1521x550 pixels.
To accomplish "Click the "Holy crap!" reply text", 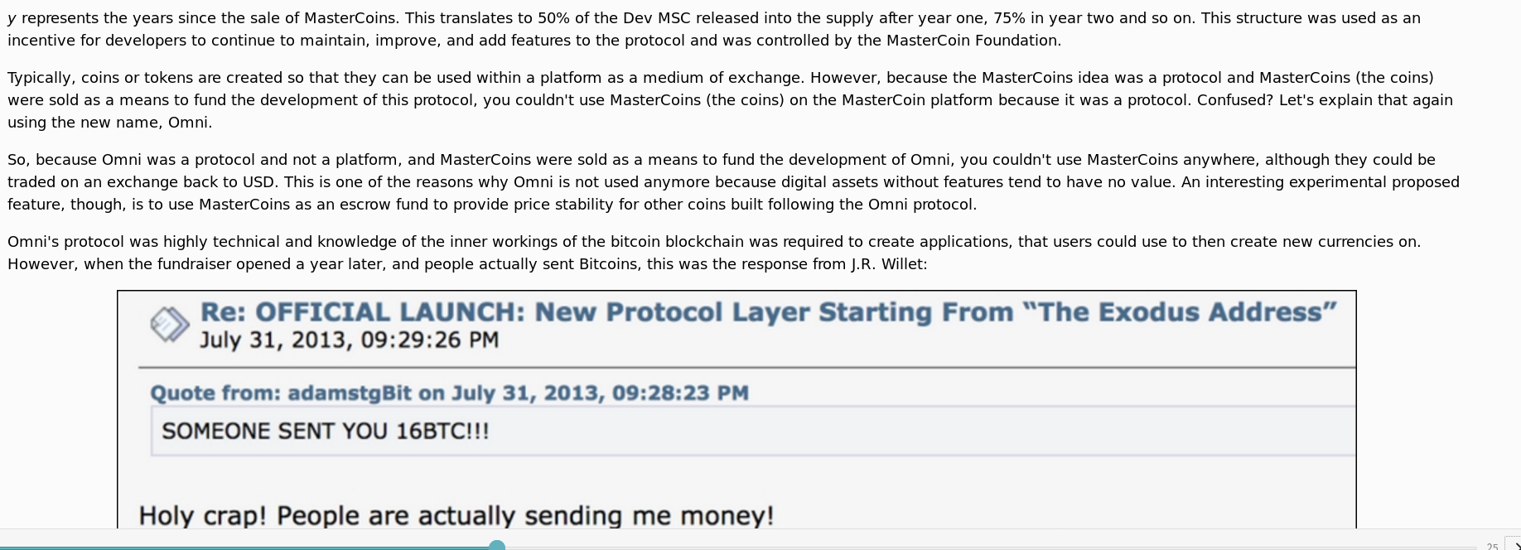I will coord(456,515).
